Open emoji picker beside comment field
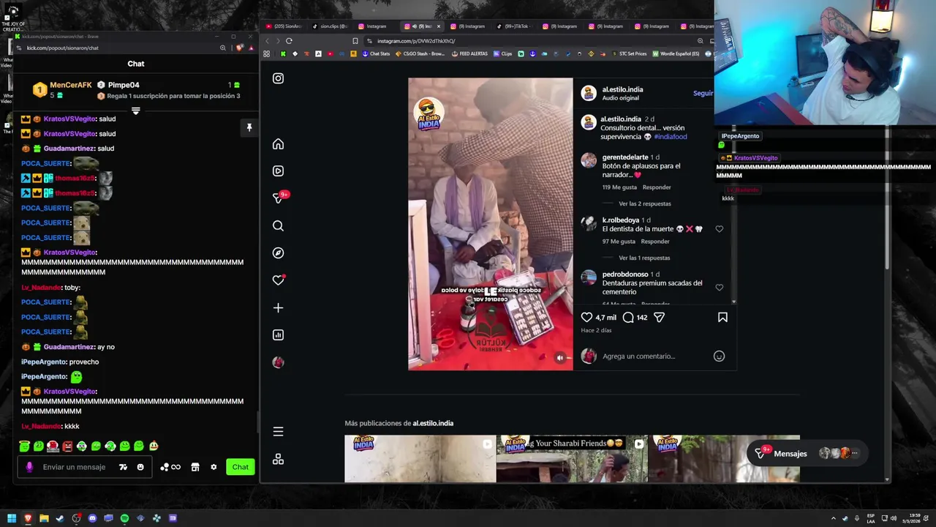The image size is (936, 527). [x=719, y=356]
